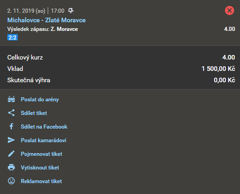Click the sad face complaint icon
The height and width of the screenshot is (194, 240).
pyautogui.click(x=11, y=181)
